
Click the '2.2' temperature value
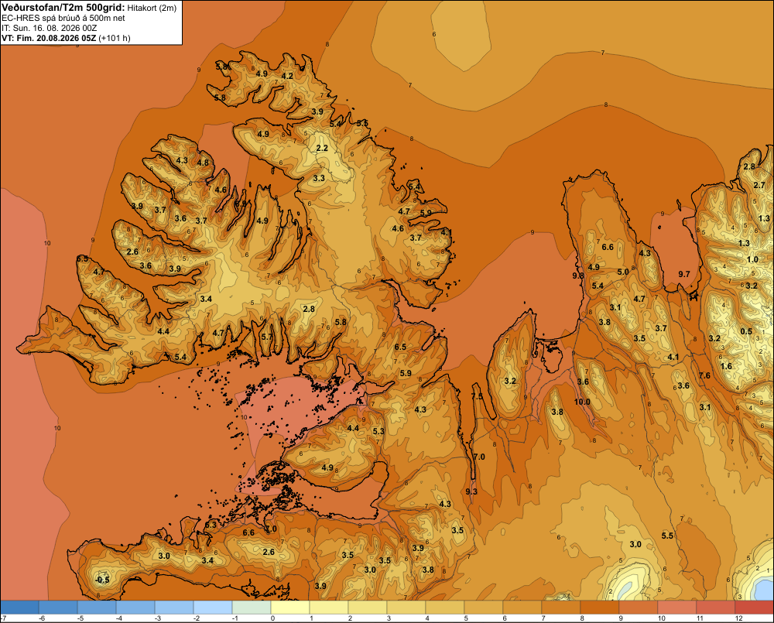(322, 148)
